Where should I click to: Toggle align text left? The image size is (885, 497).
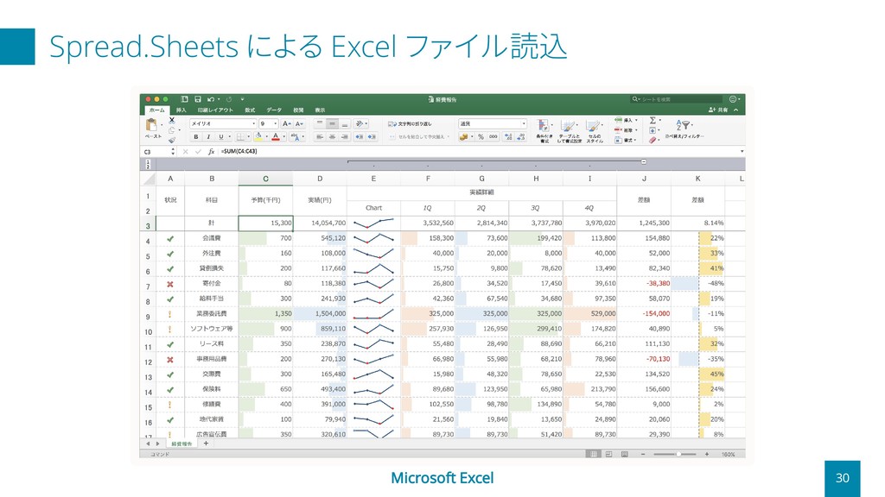click(x=320, y=137)
